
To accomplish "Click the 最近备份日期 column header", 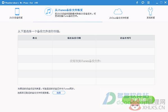I will [74, 38].
